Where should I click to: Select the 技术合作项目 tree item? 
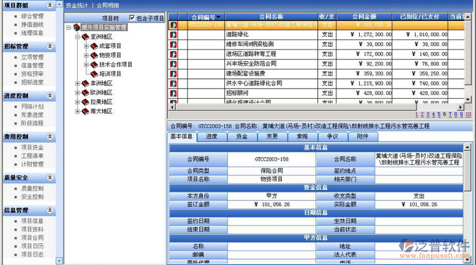coord(115,65)
